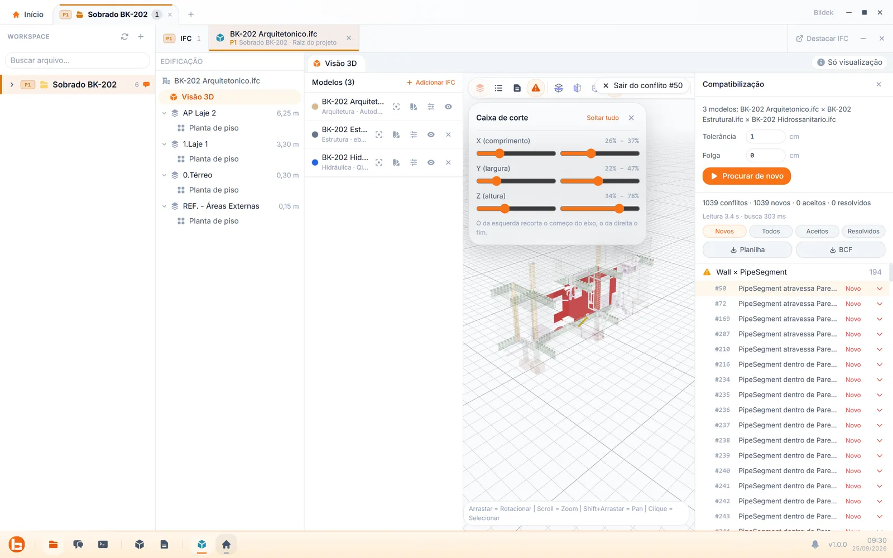The image size is (893, 558).
Task: Click the dark cube icon in bottom dock
Action: tap(140, 544)
